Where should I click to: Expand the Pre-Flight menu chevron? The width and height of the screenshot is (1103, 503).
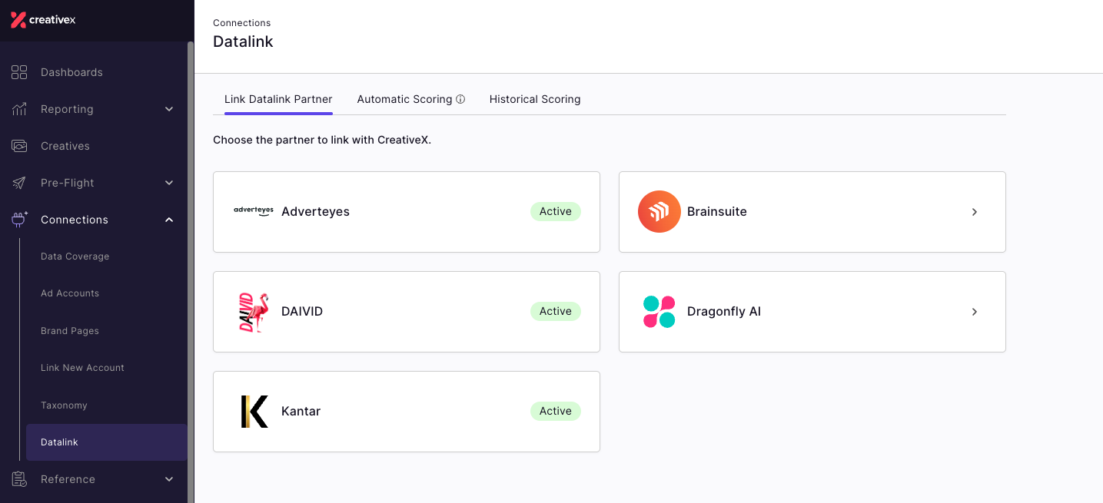tap(169, 183)
